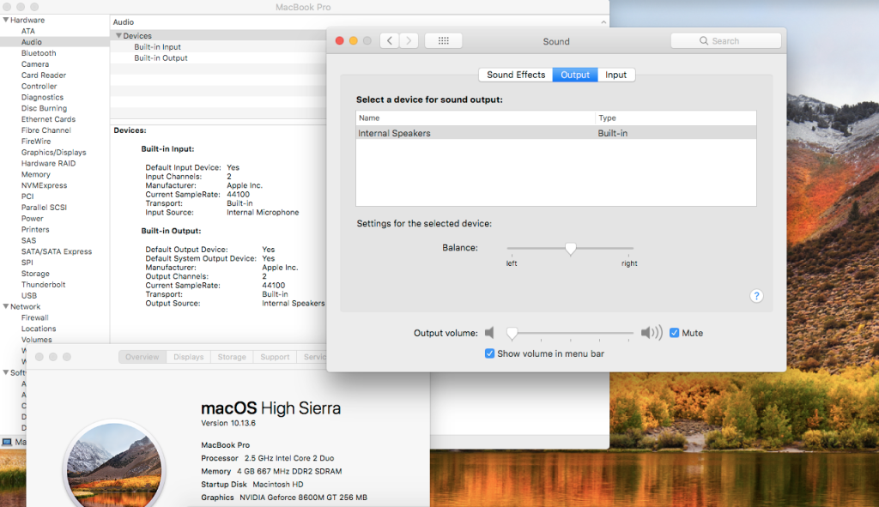Viewport: 879px width, 507px height.
Task: Click the quiet speaker icon beside Output volume
Action: (x=491, y=333)
